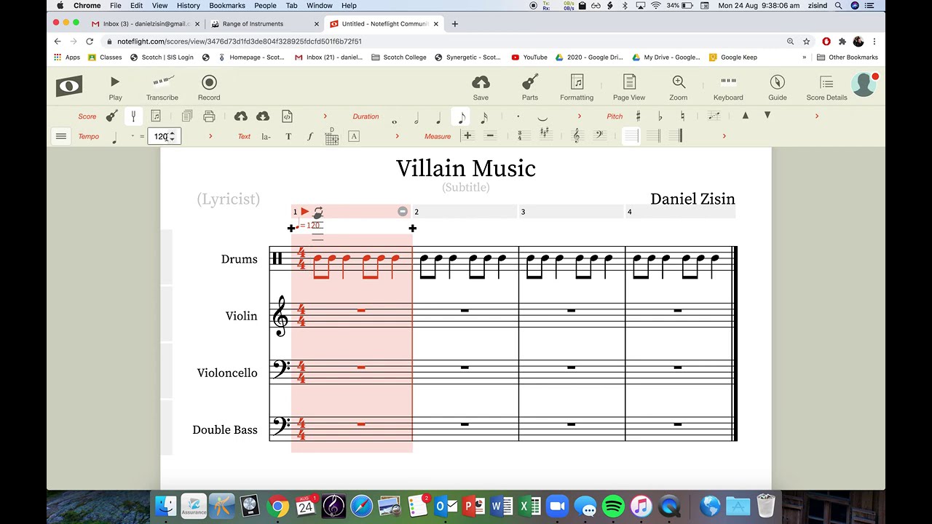Click the copy pages icon in Score toolbar
Viewport: 932px width, 524px height.
187,116
